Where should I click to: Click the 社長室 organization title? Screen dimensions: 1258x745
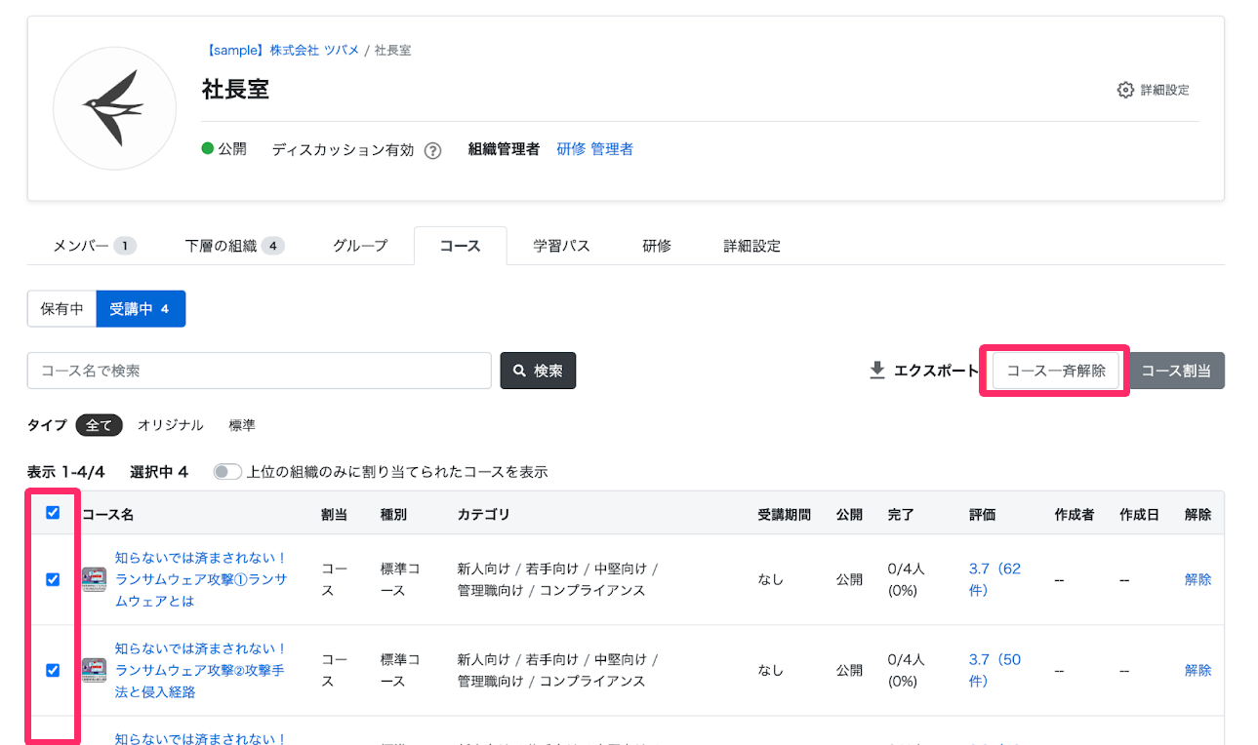[235, 90]
